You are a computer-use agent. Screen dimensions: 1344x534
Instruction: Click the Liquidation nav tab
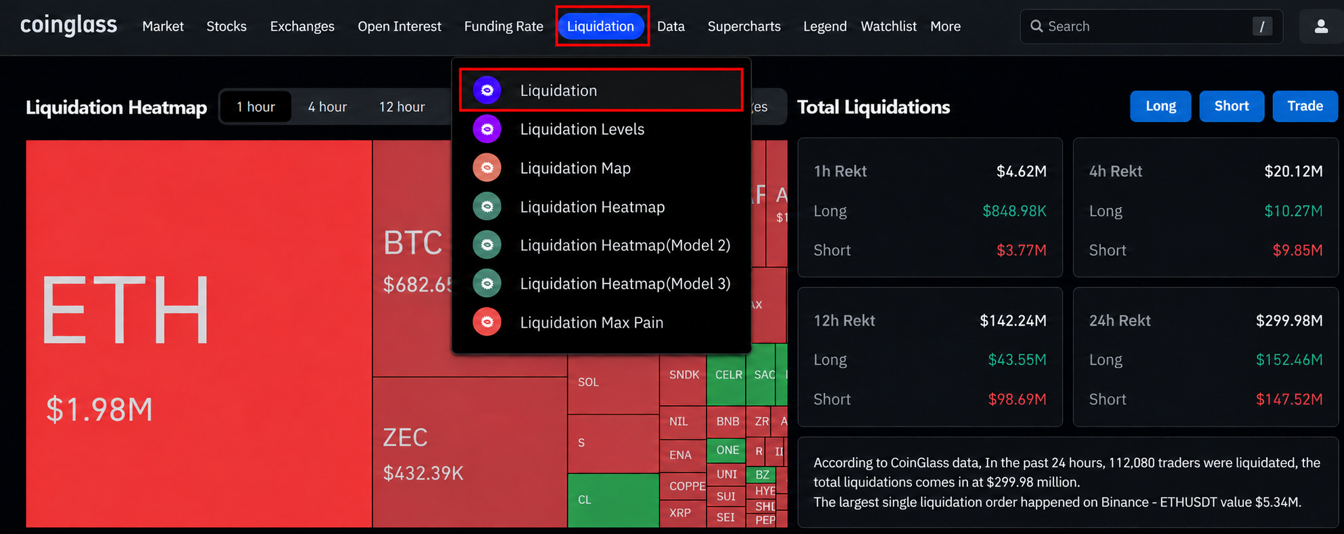pos(600,26)
